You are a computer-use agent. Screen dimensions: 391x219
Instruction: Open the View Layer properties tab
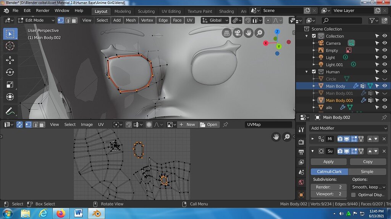301,162
